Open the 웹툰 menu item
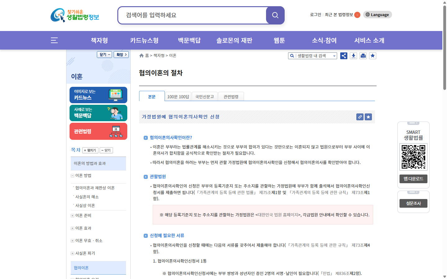The width and height of the screenshot is (447, 279). [279, 40]
